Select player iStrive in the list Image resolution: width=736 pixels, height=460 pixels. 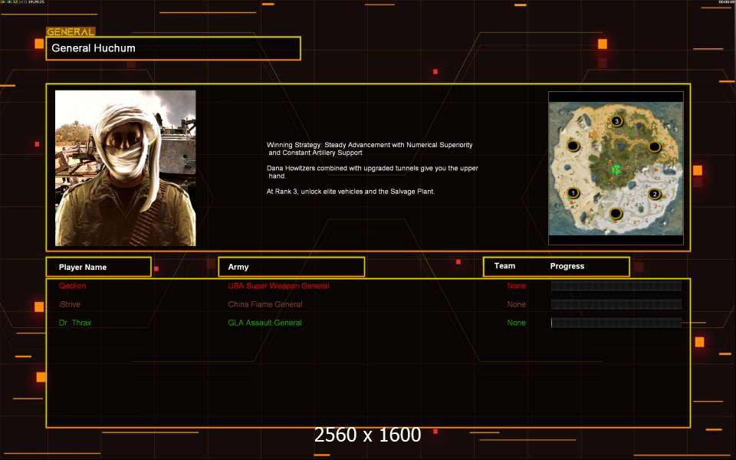click(x=70, y=304)
